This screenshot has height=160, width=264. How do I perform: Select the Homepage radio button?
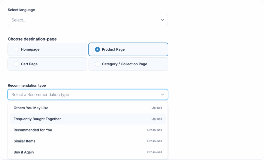coord(16,49)
